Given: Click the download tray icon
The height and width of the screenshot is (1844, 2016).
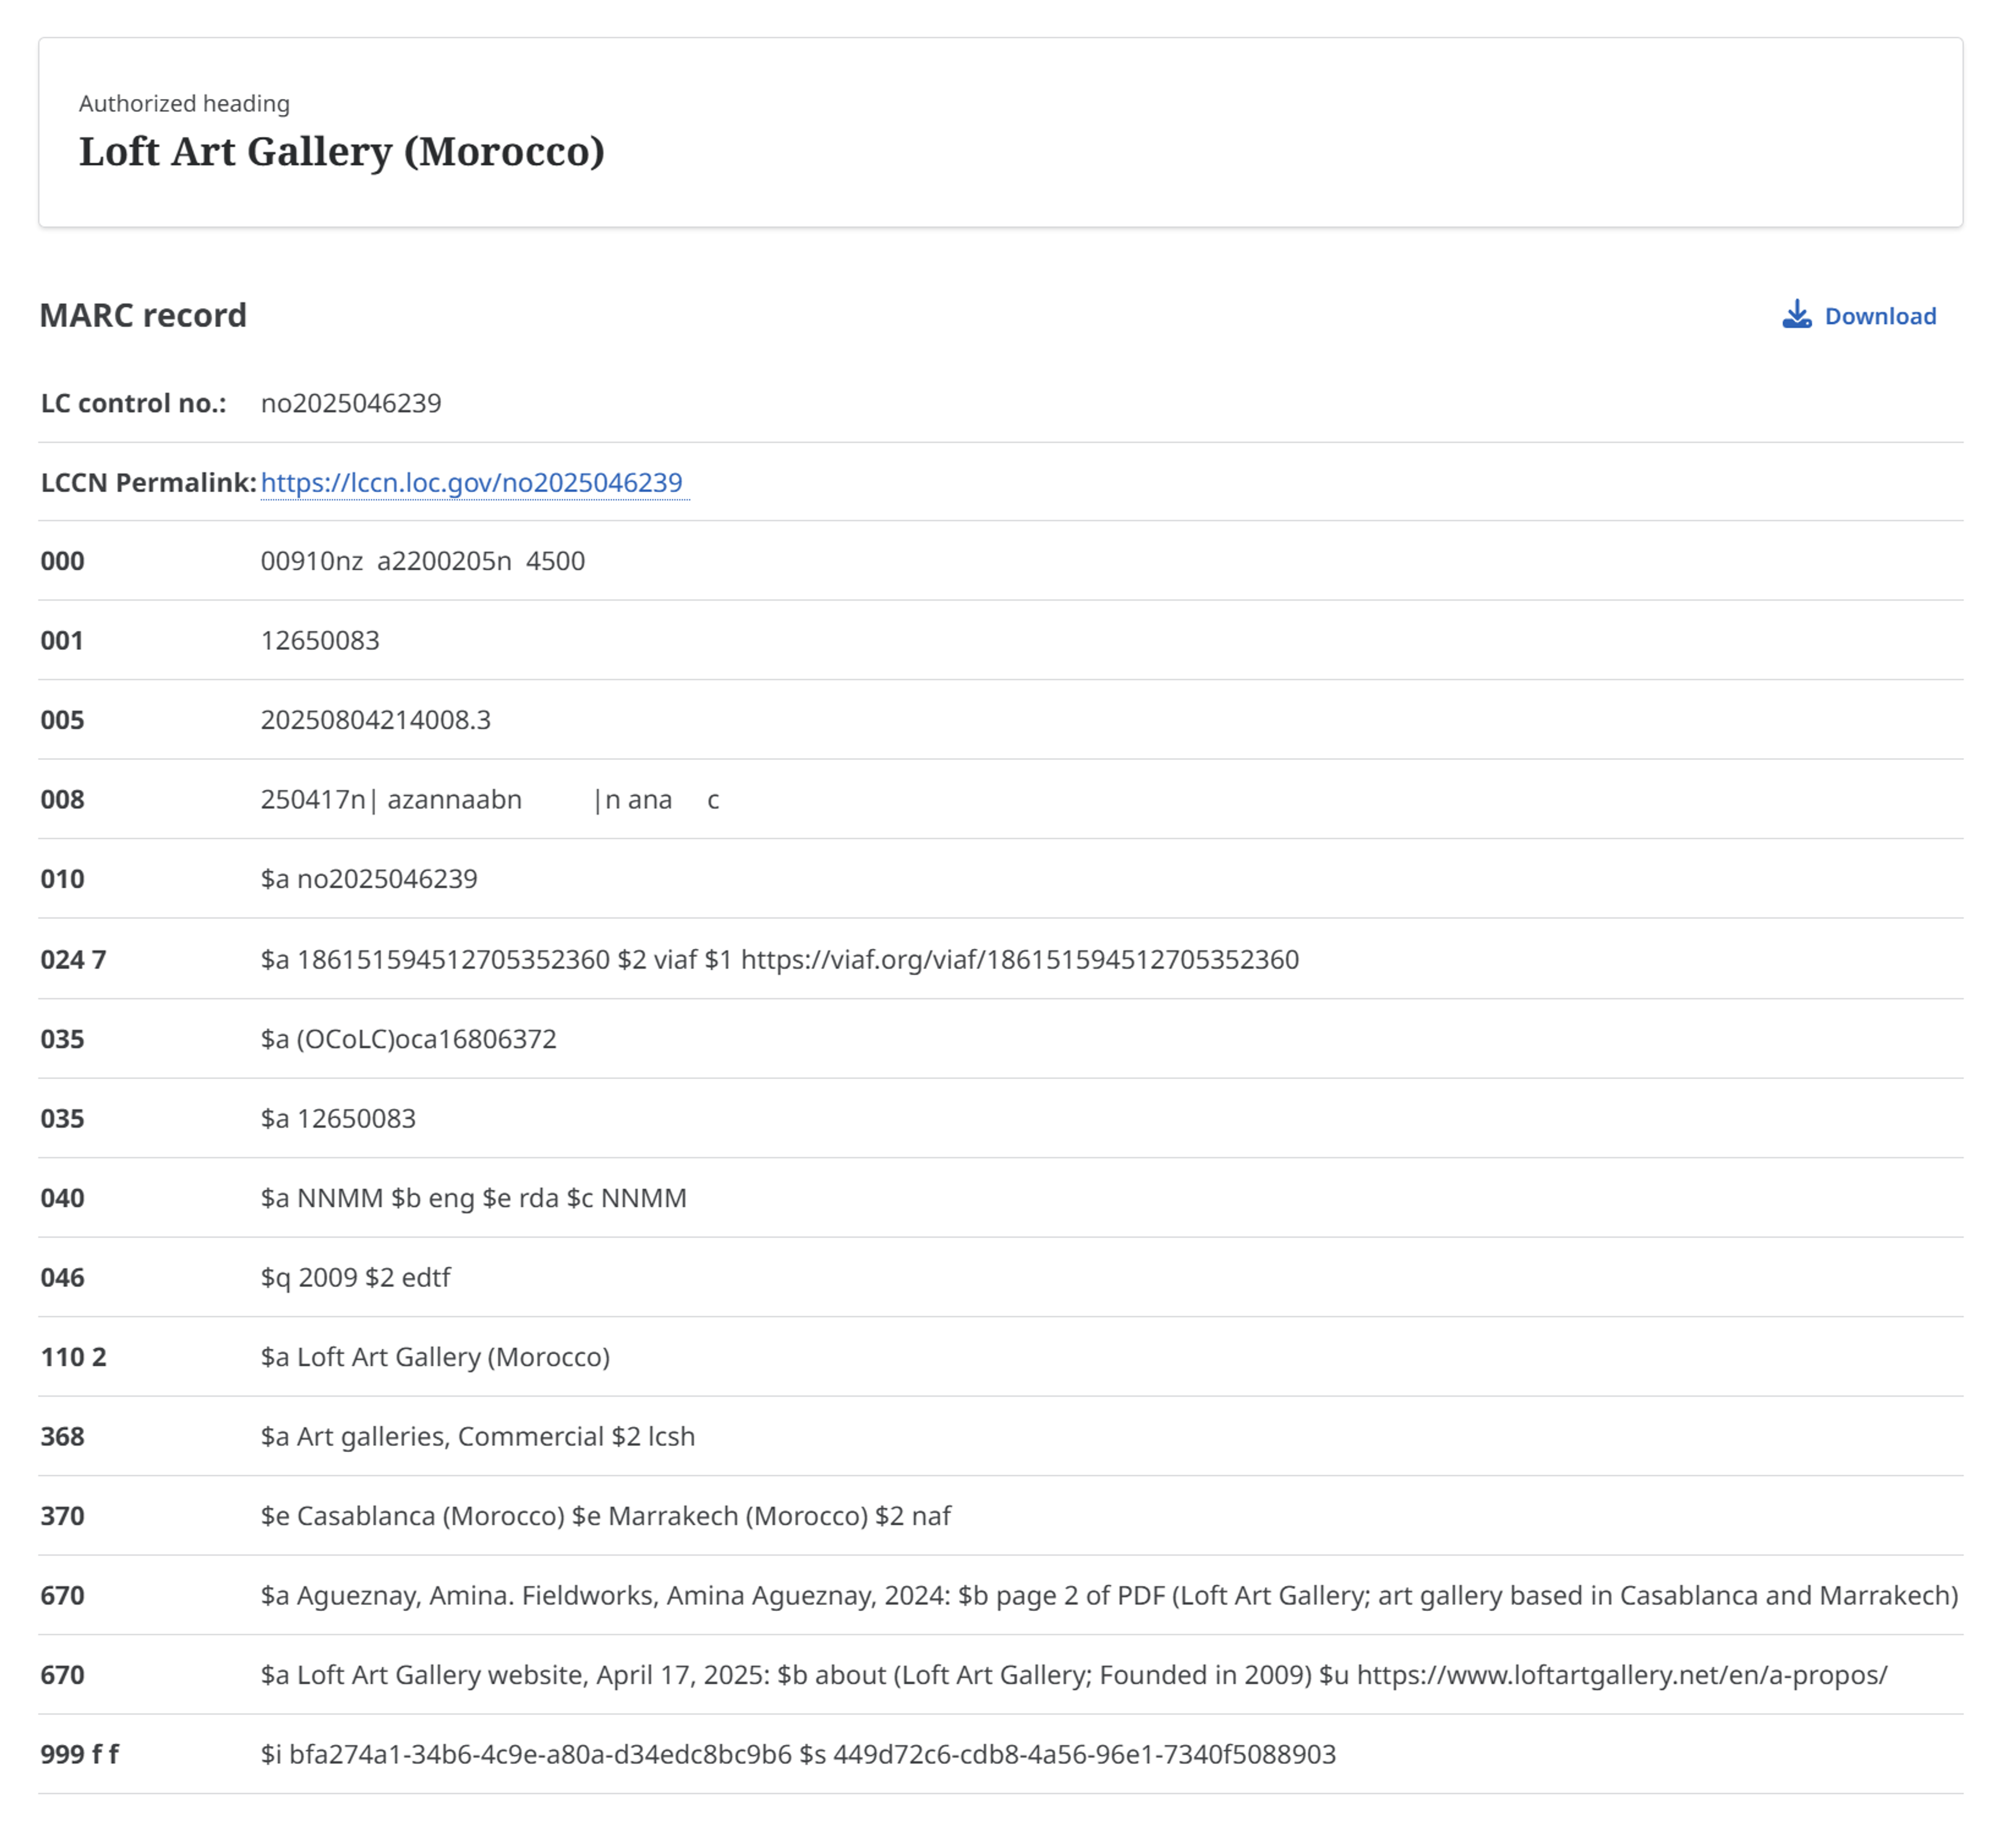Looking at the screenshot, I should point(1796,316).
